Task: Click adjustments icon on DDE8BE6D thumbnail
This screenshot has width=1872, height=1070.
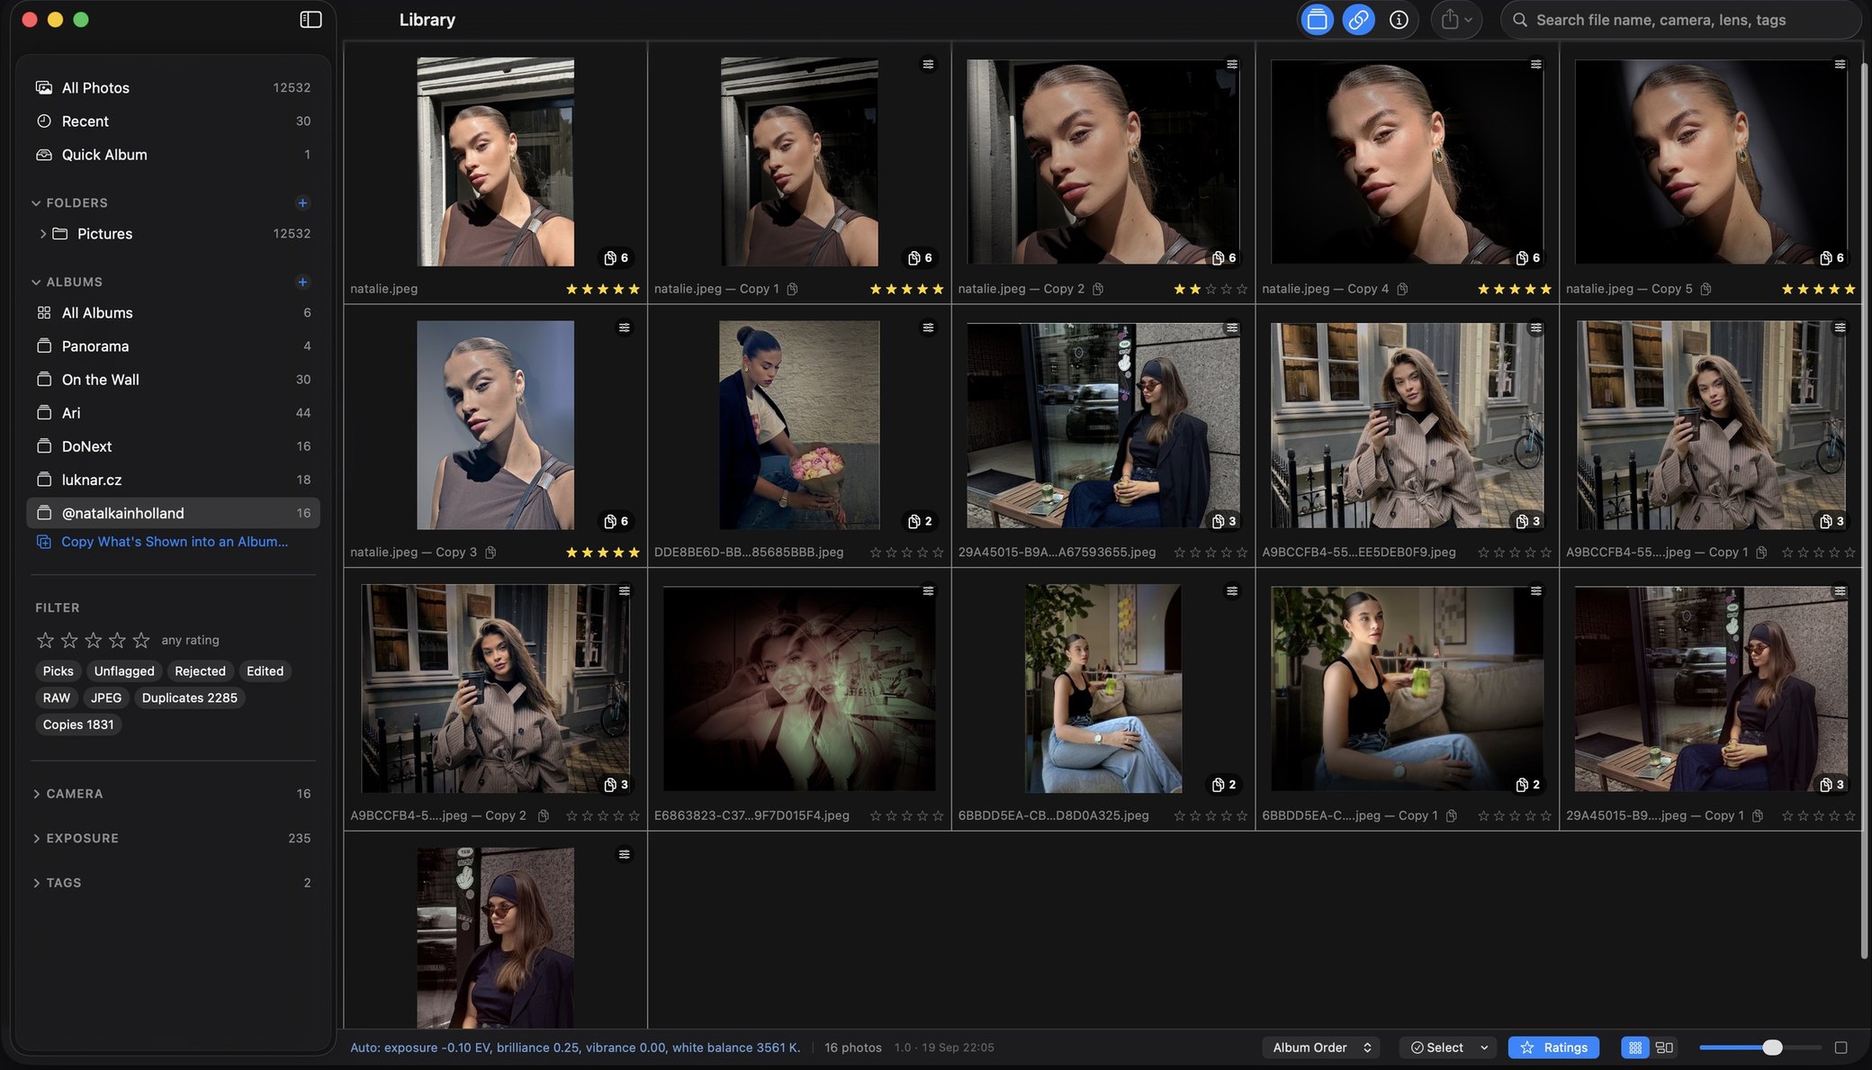Action: [928, 328]
